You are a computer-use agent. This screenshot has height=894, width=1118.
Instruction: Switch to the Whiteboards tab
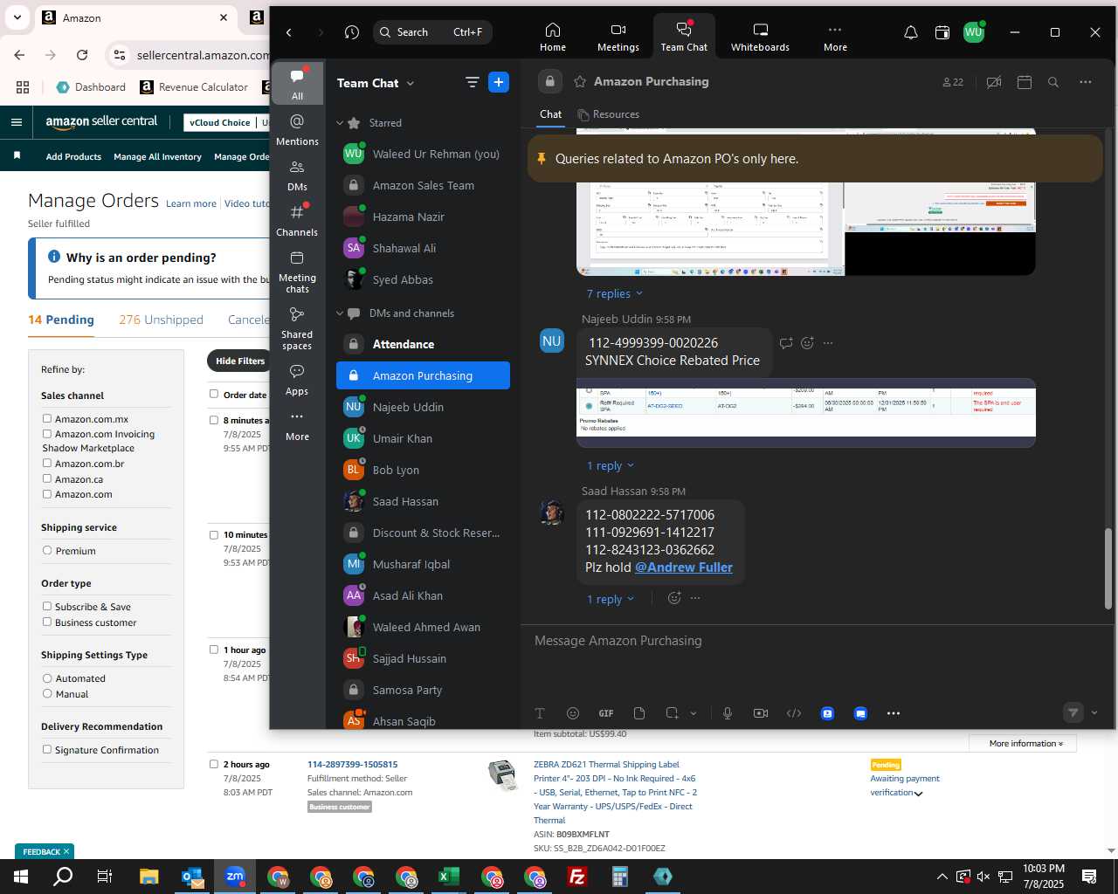pyautogui.click(x=760, y=37)
